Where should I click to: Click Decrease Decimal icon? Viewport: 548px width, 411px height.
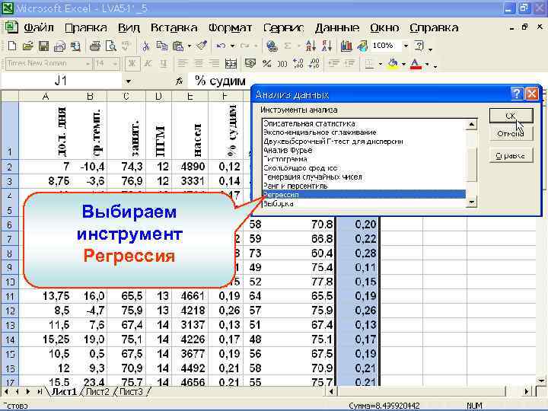[x=314, y=64]
